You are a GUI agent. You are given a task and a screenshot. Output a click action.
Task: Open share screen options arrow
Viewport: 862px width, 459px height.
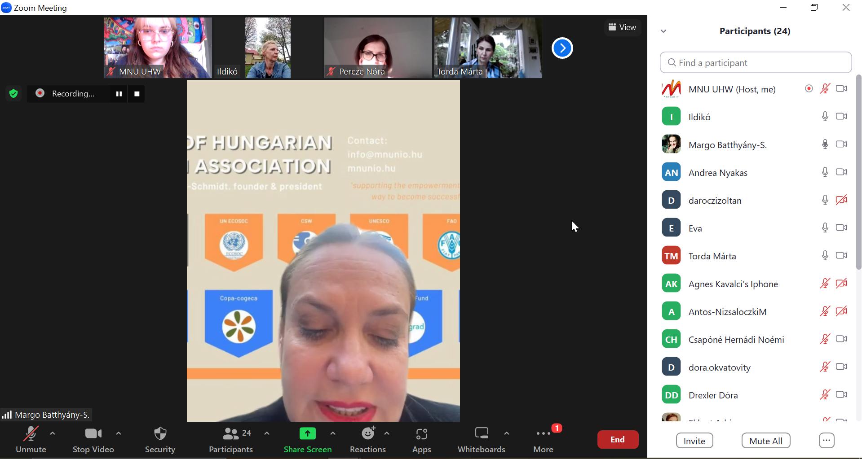[333, 433]
